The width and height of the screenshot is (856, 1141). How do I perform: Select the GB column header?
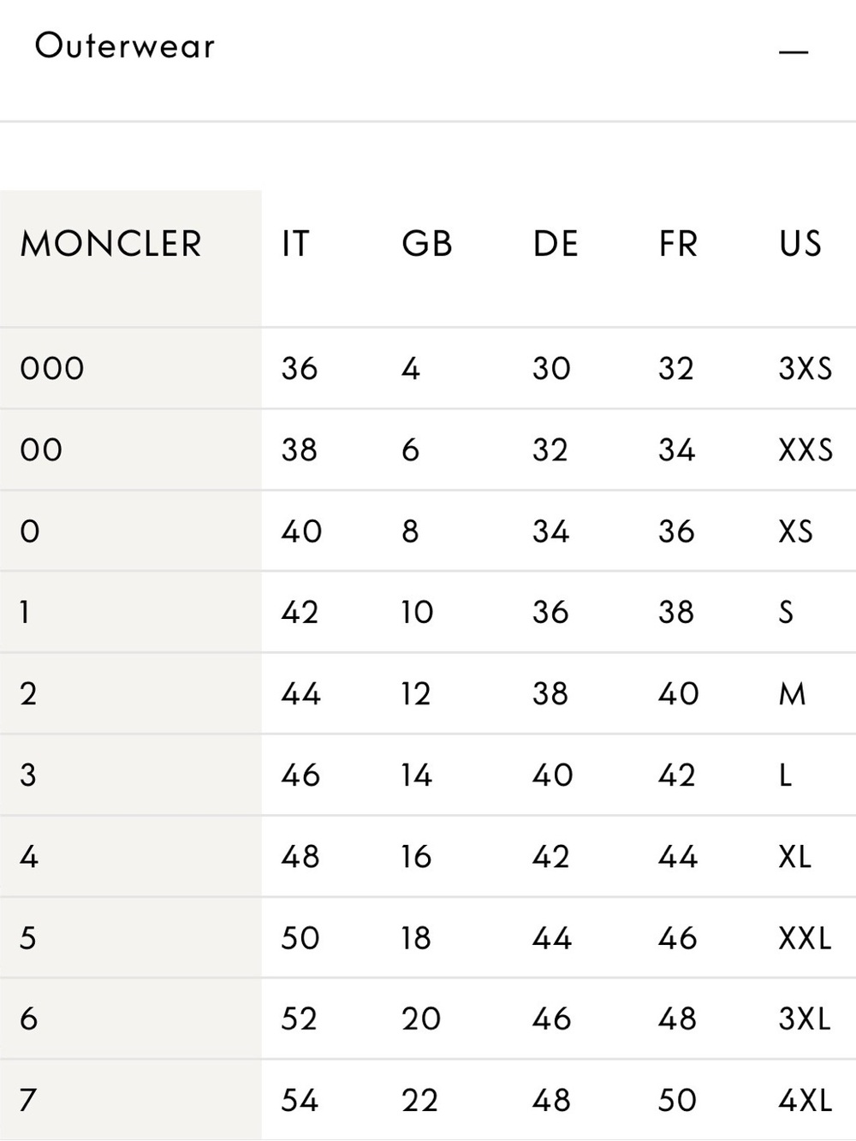(426, 244)
